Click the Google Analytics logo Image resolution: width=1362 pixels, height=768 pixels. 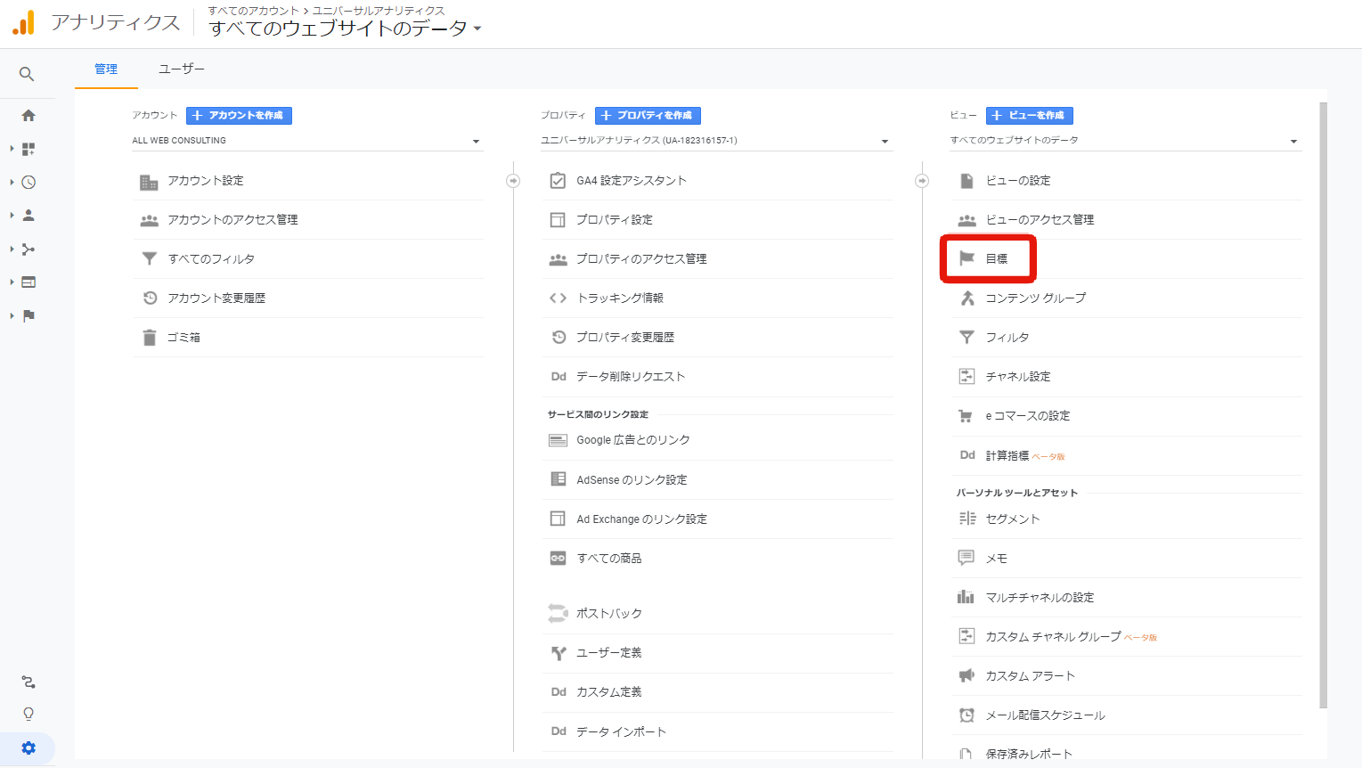point(23,22)
